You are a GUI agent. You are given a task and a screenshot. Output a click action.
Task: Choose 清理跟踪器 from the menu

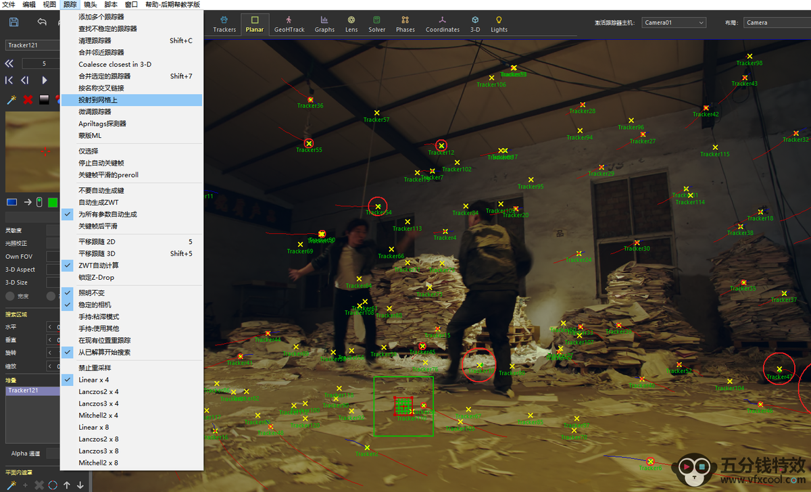95,41
